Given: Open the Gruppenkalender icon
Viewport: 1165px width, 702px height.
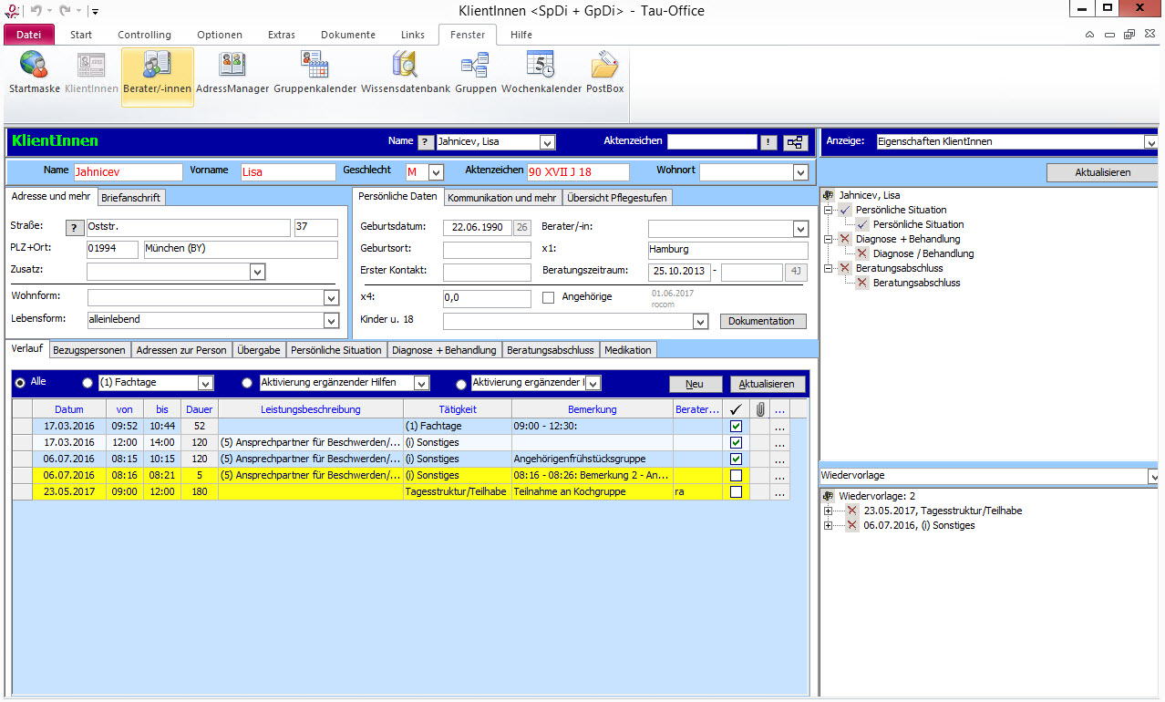Looking at the screenshot, I should pyautogui.click(x=314, y=73).
